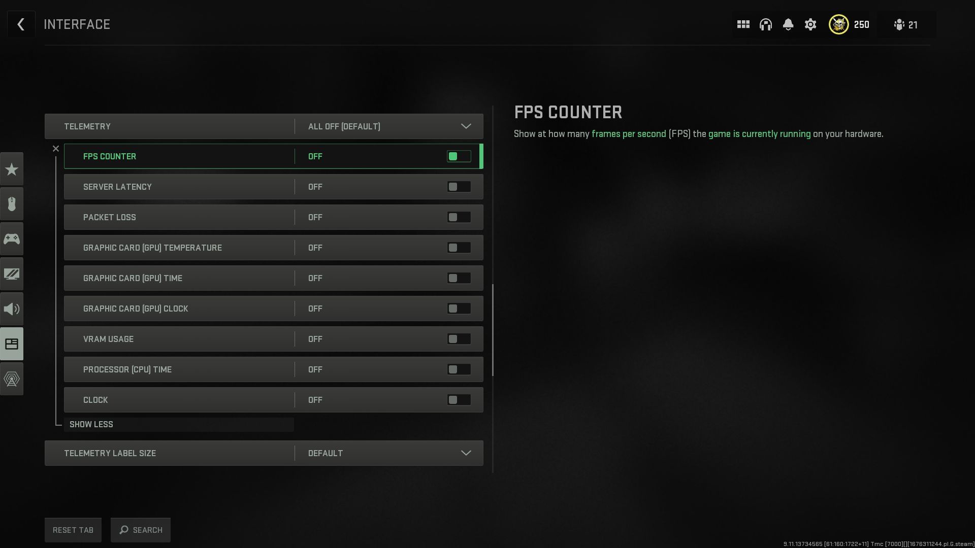Toggle the Server Latency switch on
Viewport: 975px width, 548px height.
coord(459,187)
